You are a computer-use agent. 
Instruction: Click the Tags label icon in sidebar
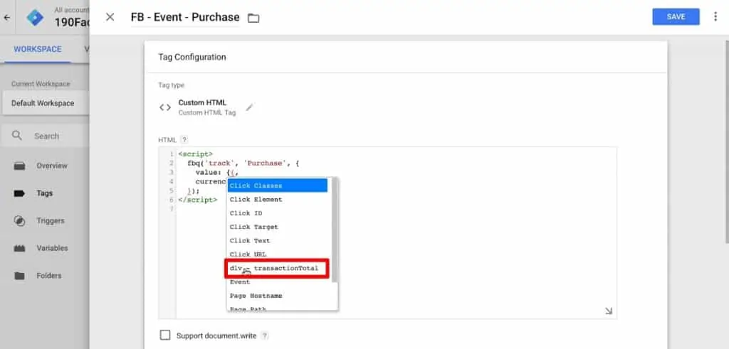[x=19, y=193]
